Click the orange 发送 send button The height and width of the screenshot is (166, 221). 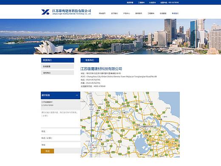[47, 151]
